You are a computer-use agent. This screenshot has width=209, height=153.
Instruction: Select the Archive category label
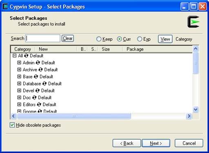[30, 70]
